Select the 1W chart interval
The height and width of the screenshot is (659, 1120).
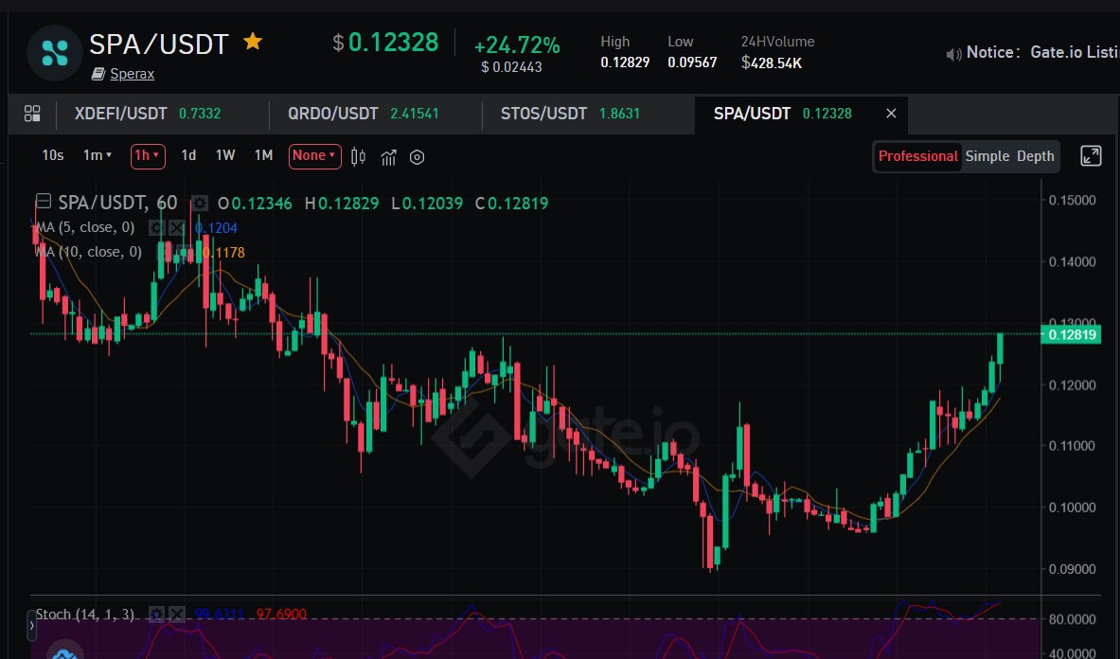[x=225, y=155]
